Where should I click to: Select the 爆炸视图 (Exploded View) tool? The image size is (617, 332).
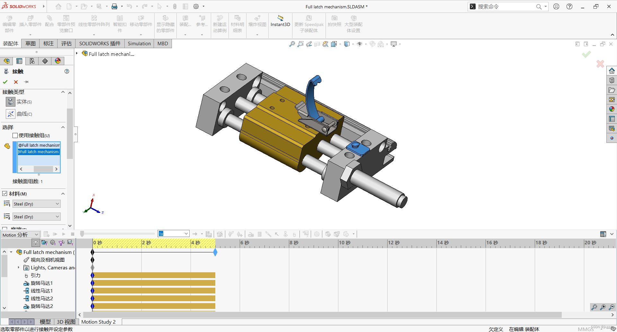257,23
